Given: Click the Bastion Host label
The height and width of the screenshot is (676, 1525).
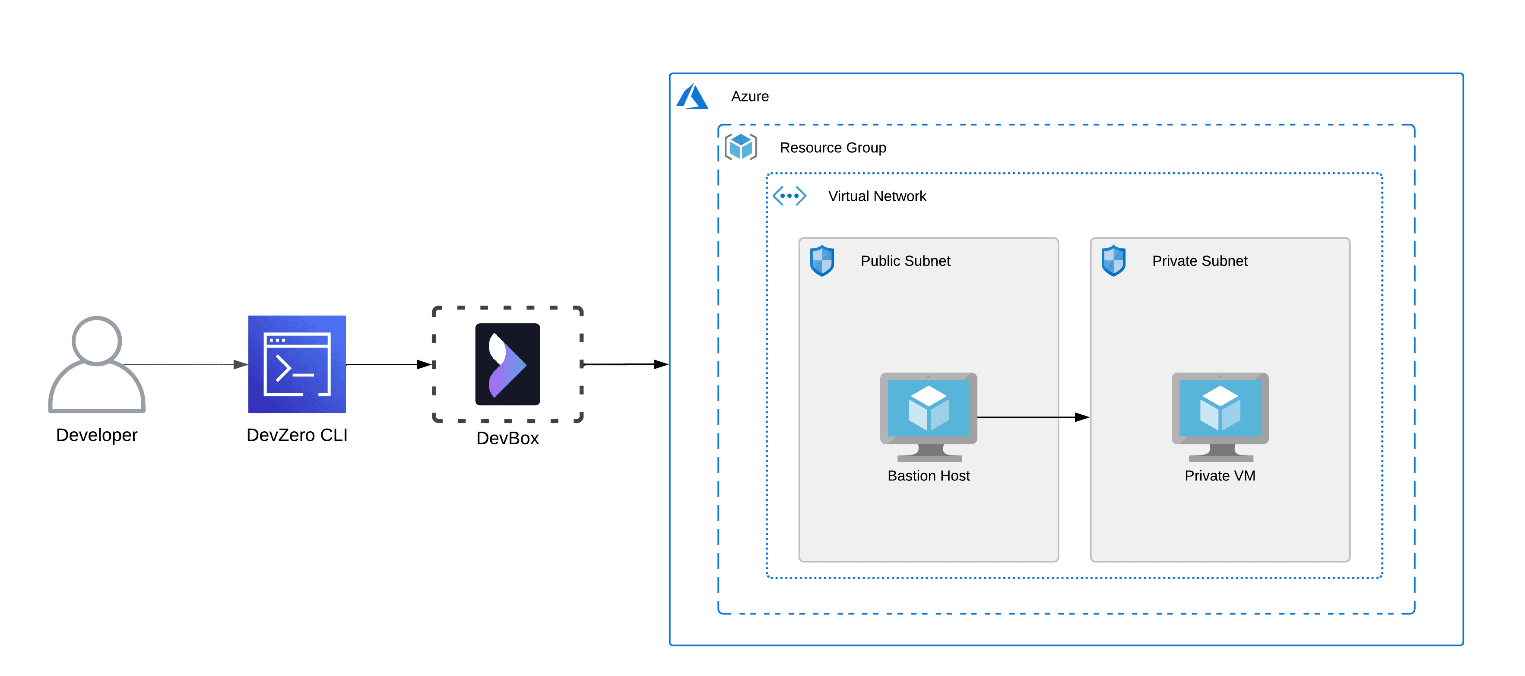Looking at the screenshot, I should tap(928, 476).
